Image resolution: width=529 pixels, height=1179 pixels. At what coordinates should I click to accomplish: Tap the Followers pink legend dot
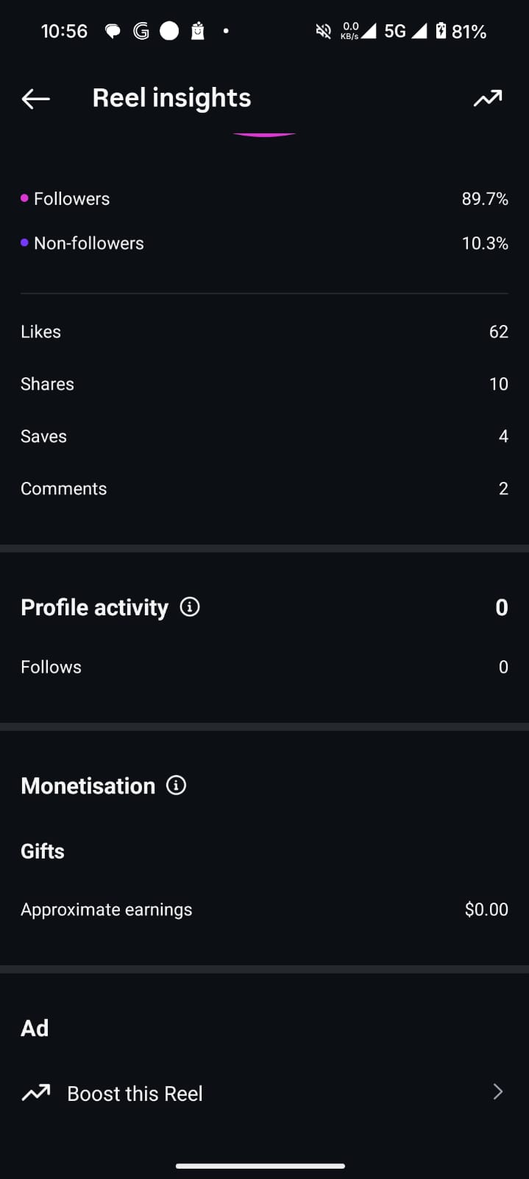(x=25, y=198)
